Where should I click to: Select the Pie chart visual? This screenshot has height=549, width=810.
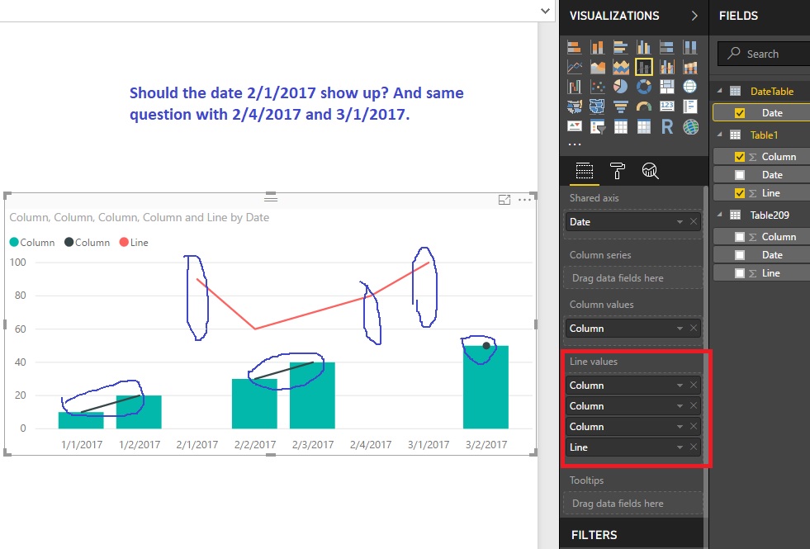click(x=620, y=87)
